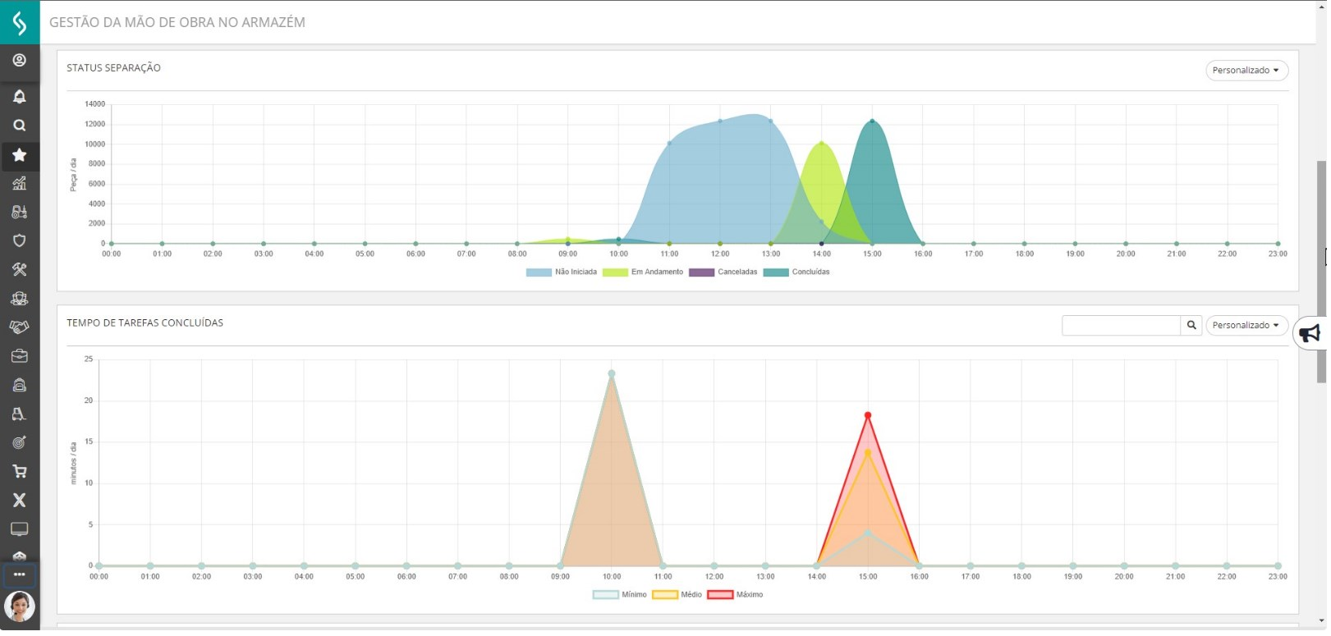Image resolution: width=1331 pixels, height=636 pixels.
Task: Click the Concluídas legend color swatch
Action: [776, 272]
